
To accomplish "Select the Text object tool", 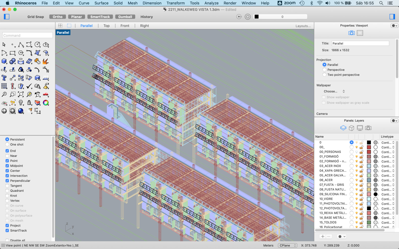I will (4, 78).
